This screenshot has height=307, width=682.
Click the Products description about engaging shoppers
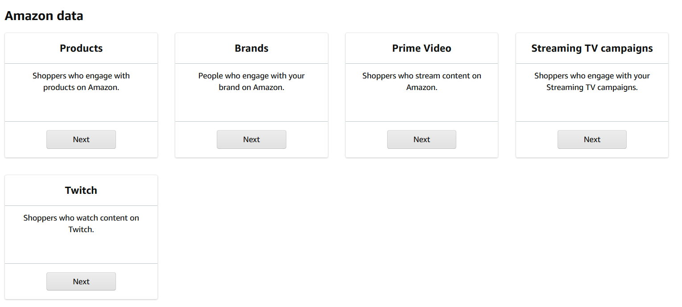[x=81, y=82]
